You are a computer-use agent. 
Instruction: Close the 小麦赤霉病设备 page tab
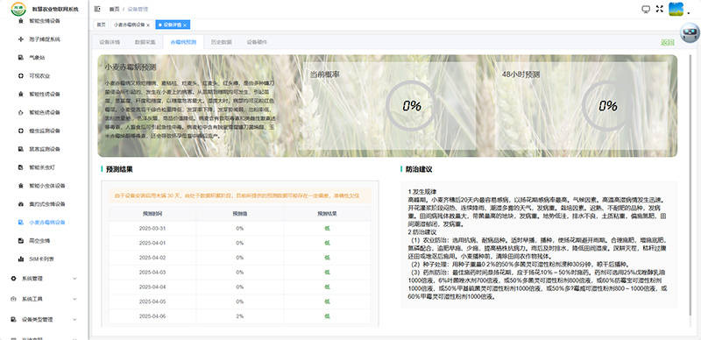(x=148, y=25)
